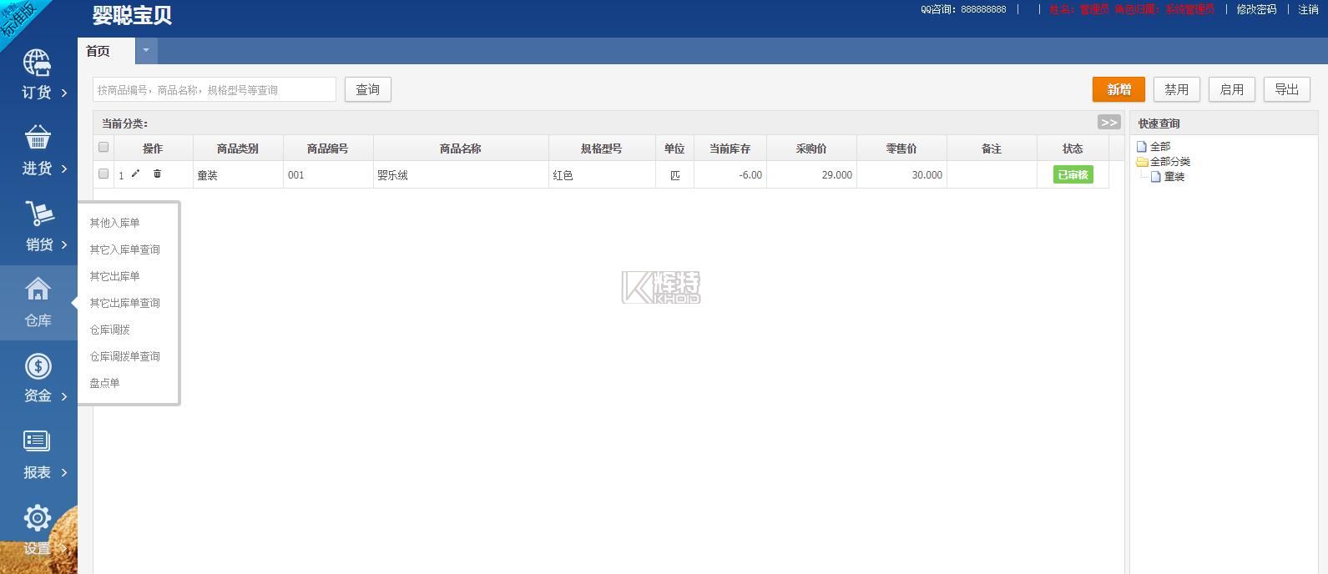Collapse the quick query panel with >> button

1108,123
